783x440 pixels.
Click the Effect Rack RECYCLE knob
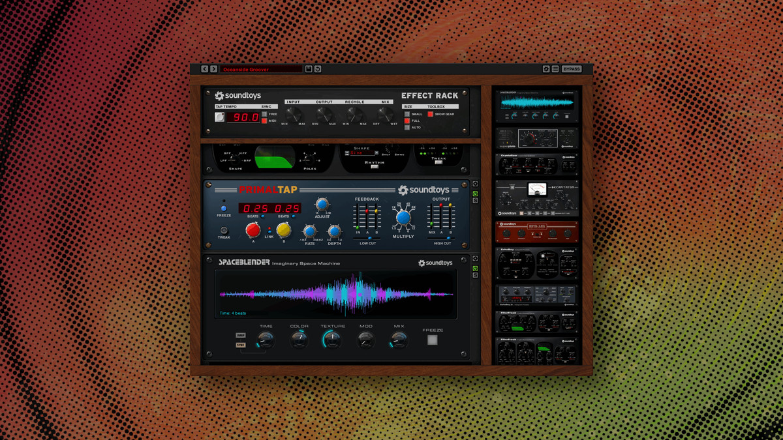pos(355,115)
